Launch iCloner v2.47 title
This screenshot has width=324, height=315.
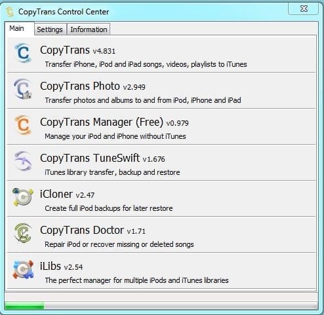(x=67, y=194)
